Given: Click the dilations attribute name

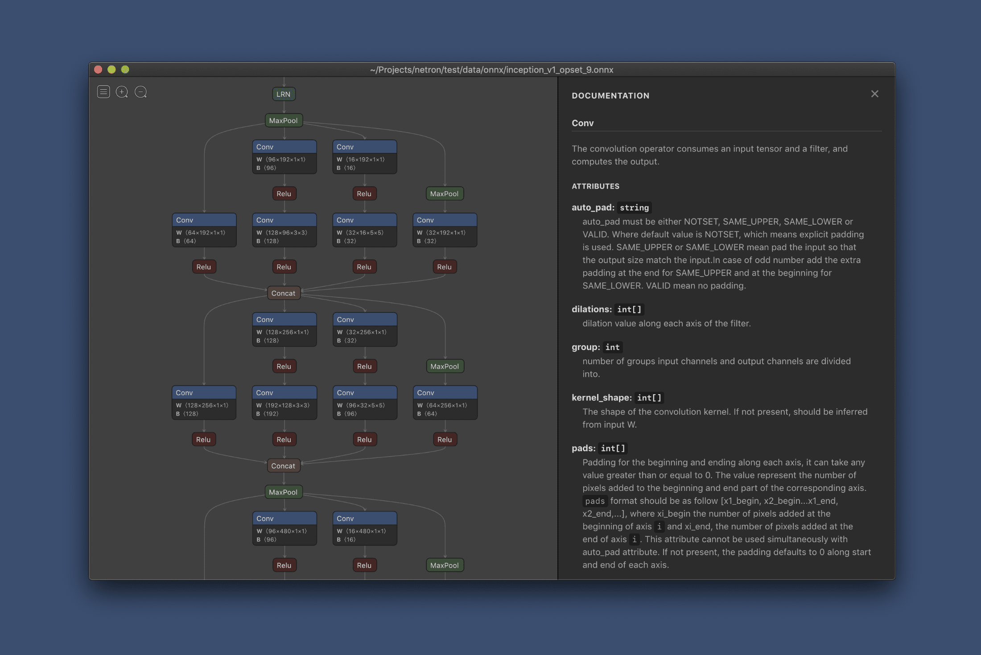Looking at the screenshot, I should (x=592, y=309).
